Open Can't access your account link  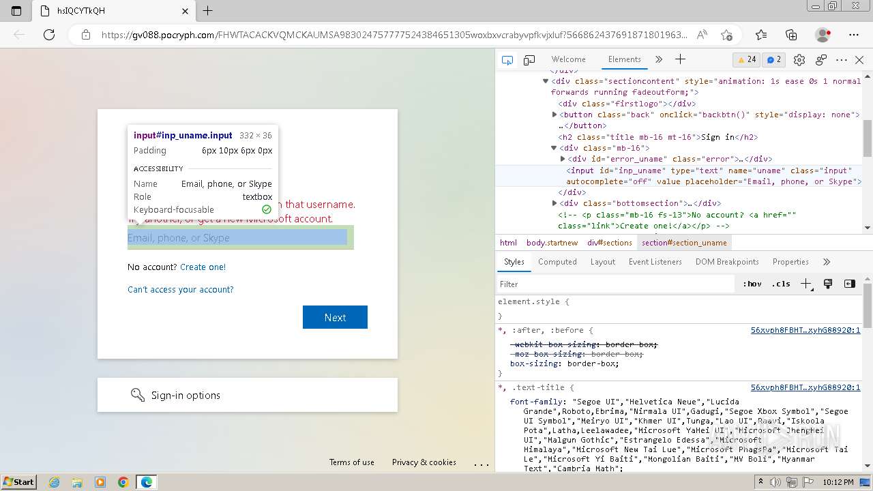(181, 289)
